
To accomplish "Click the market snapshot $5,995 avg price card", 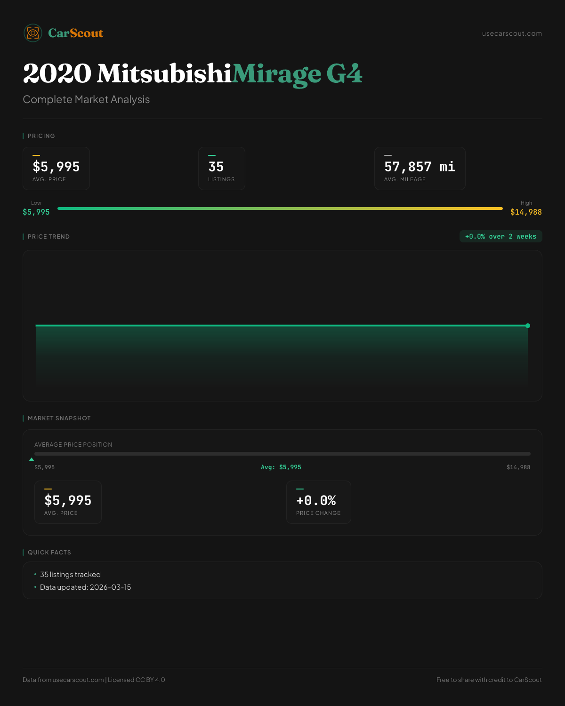I will coord(68,502).
